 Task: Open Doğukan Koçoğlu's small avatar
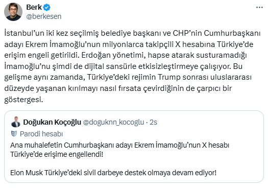pos(15,122)
